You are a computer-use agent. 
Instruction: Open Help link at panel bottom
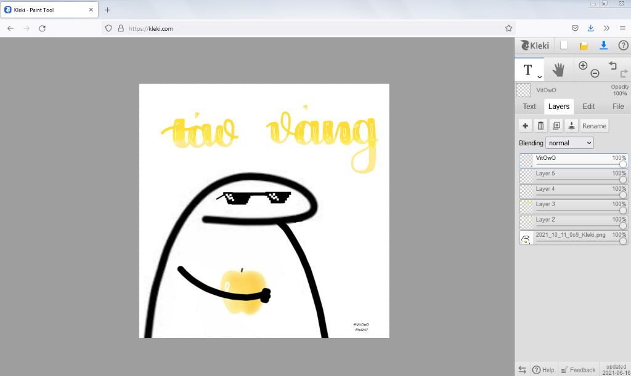pyautogui.click(x=543, y=370)
